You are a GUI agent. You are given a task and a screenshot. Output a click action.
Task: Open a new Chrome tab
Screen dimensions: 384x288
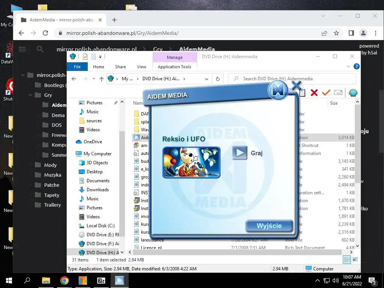[114, 20]
